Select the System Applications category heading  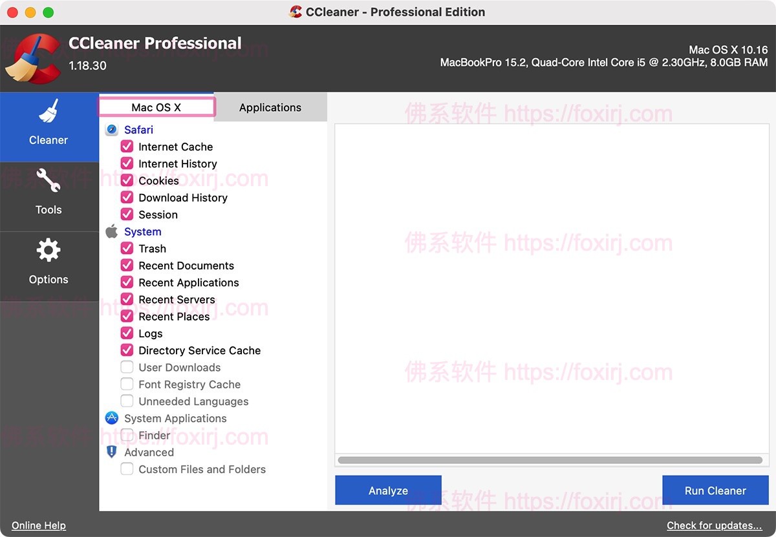click(x=175, y=419)
